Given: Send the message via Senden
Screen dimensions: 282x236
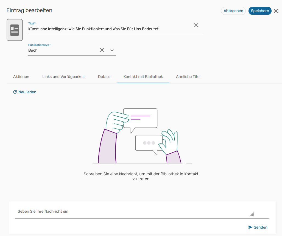Looking at the screenshot, I should pyautogui.click(x=260, y=227).
